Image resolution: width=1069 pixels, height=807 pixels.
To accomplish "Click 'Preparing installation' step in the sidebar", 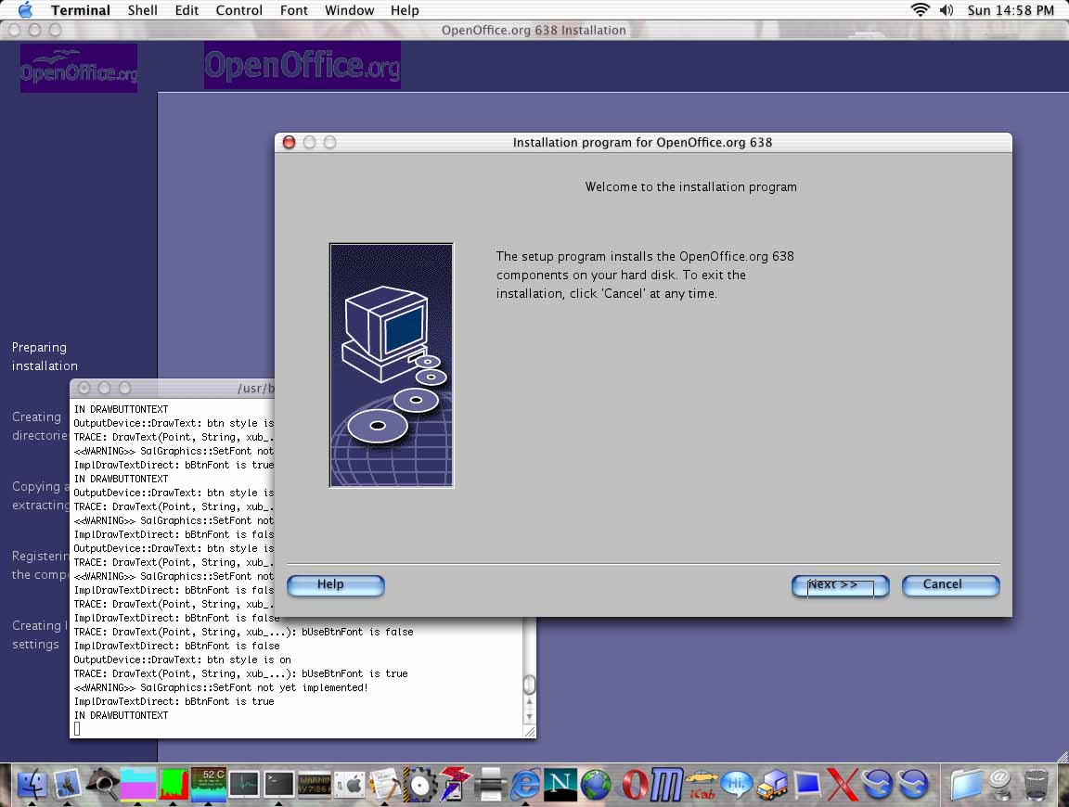I will [x=45, y=356].
